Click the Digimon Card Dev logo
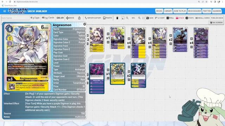The image size is (225, 126). point(18,11)
